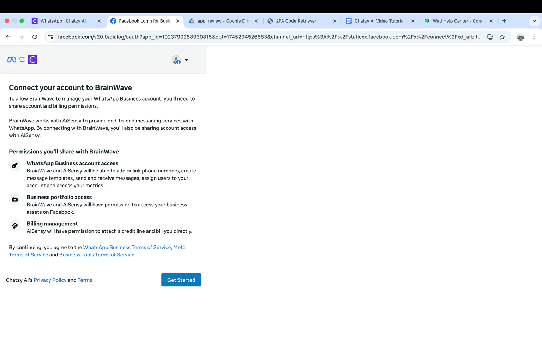Click the Facebook favicon on the active tab
The height and width of the screenshot is (352, 542).
[x=113, y=21]
